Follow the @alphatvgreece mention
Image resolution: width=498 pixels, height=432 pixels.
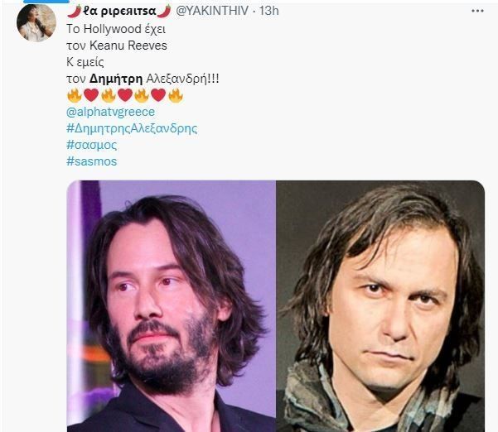click(x=110, y=112)
